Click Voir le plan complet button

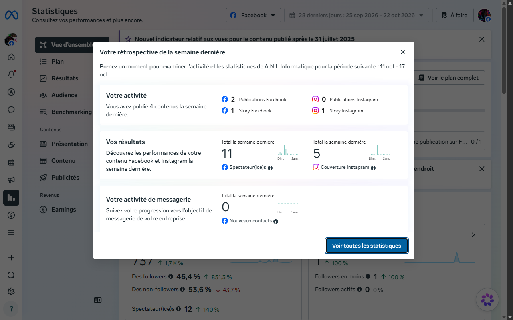[x=449, y=78]
